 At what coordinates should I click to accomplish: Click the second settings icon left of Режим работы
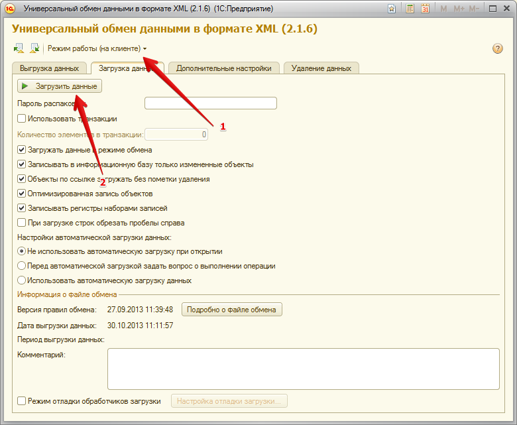34,48
